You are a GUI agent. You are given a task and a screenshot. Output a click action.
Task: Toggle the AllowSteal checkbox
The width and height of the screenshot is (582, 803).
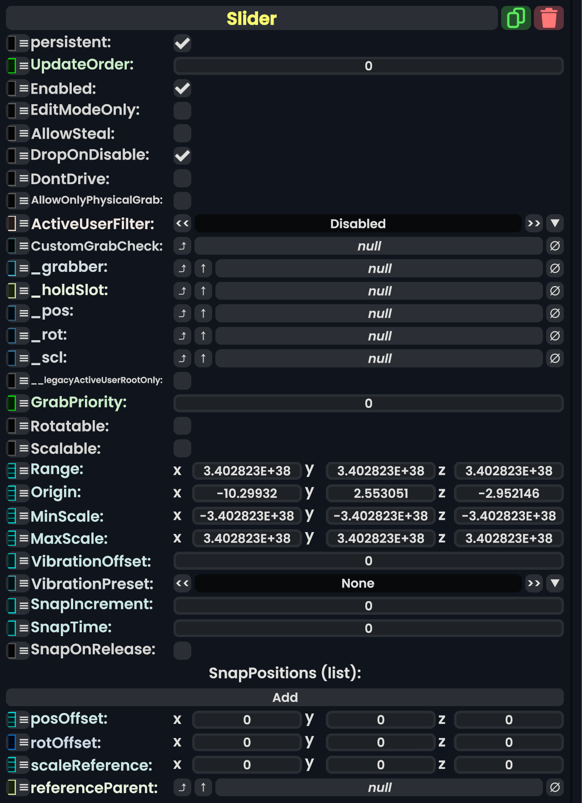(x=182, y=133)
